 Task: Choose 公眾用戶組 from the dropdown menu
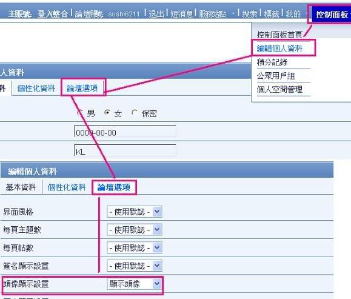click(276, 76)
